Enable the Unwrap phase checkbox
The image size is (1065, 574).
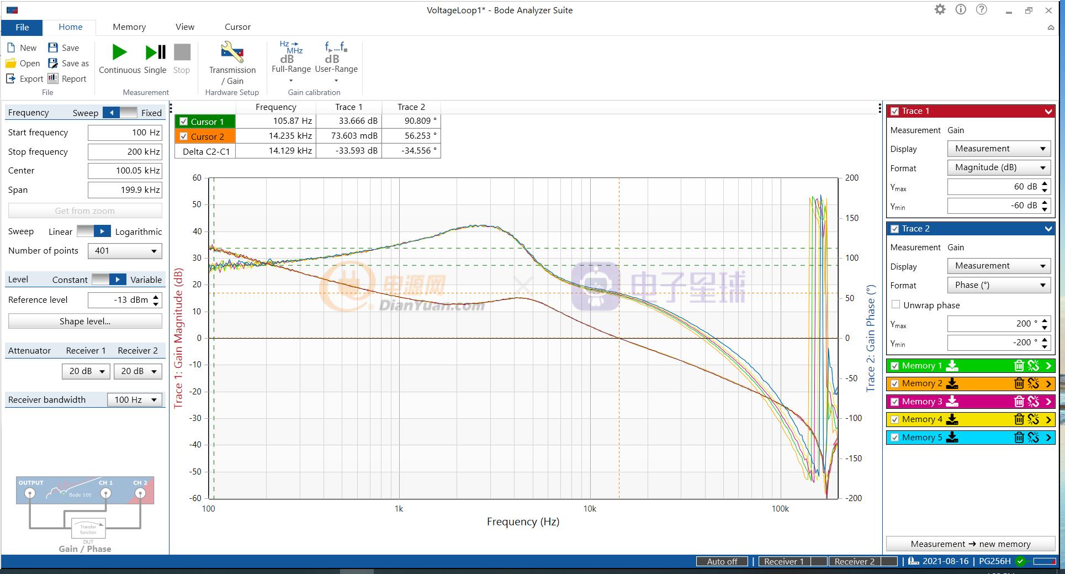(896, 305)
